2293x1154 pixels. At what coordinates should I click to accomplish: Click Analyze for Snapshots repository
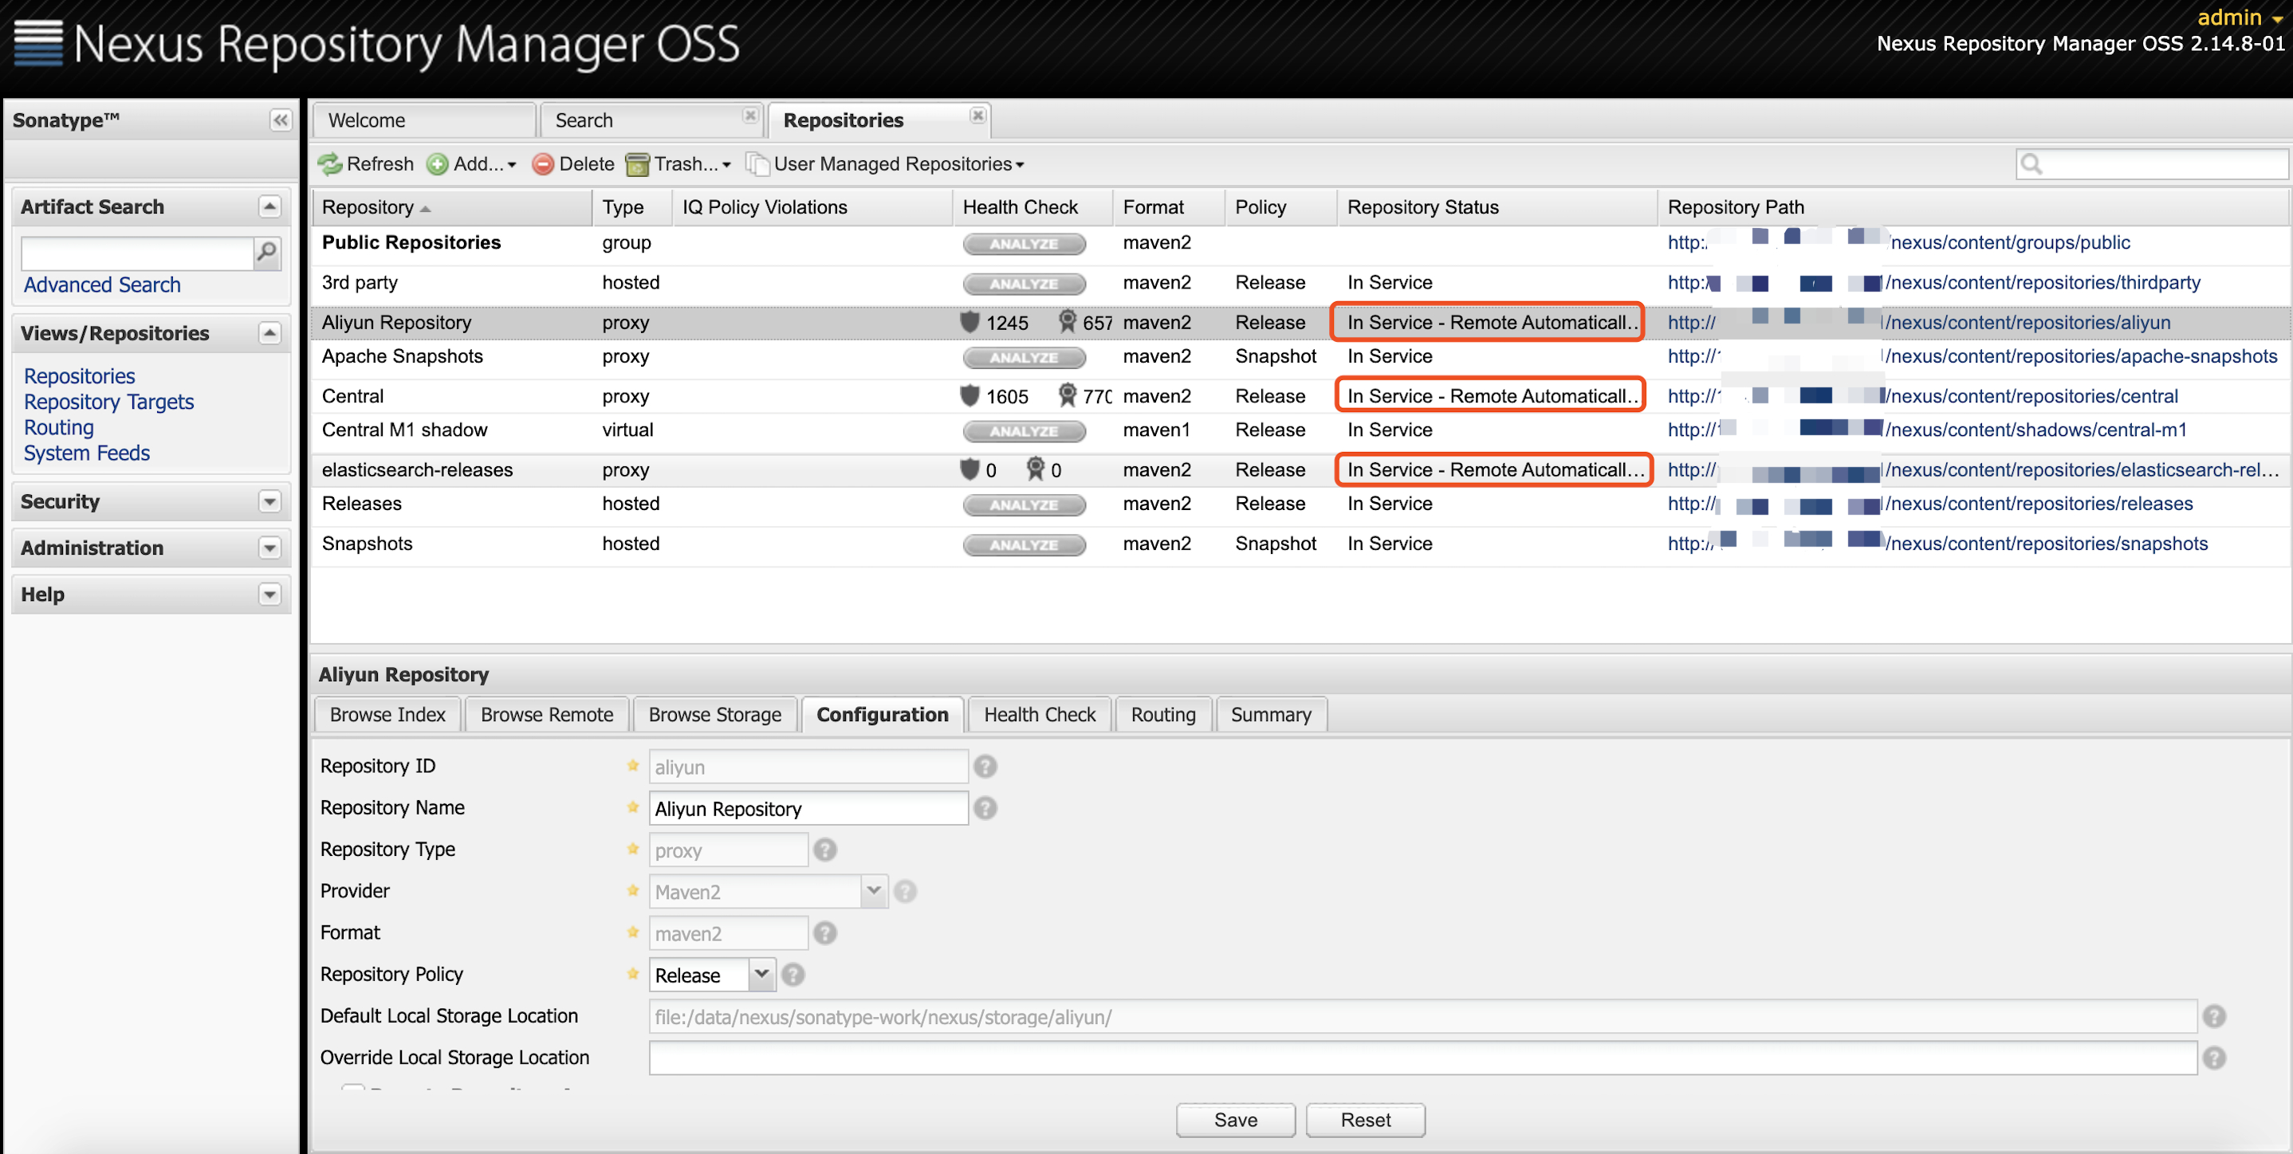(1024, 545)
